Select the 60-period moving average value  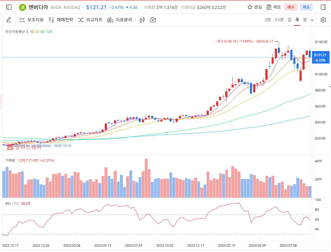tap(42, 32)
